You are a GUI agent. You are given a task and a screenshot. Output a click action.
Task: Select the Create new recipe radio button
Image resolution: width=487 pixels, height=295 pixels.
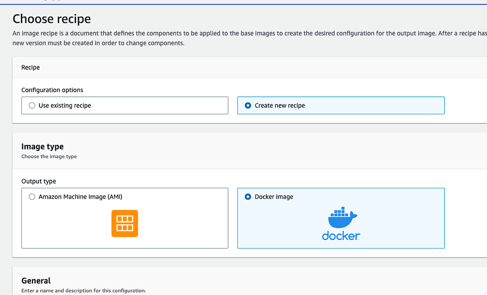click(248, 106)
